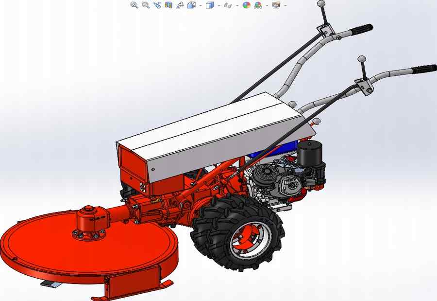The width and height of the screenshot is (437, 301).
Task: Expand the Display Style dropdown arrow
Action: [x=219, y=5]
